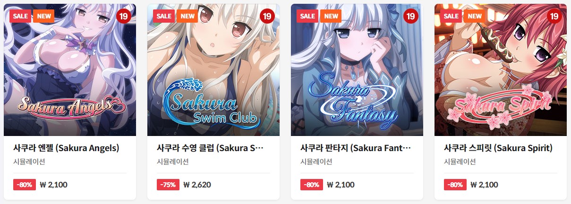Open the Sakura Swim Club cover image

point(213,70)
